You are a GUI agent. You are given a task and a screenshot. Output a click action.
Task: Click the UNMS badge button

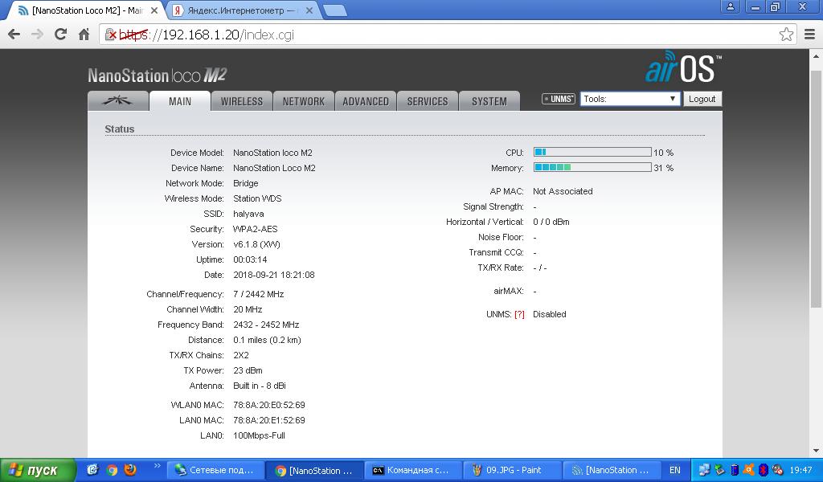click(x=559, y=99)
